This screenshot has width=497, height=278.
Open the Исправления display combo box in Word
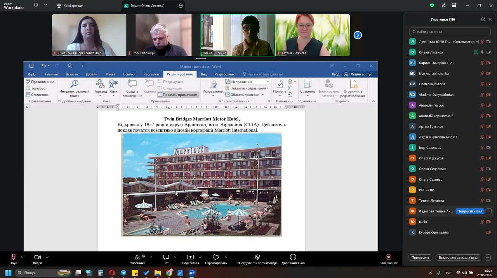(247, 82)
